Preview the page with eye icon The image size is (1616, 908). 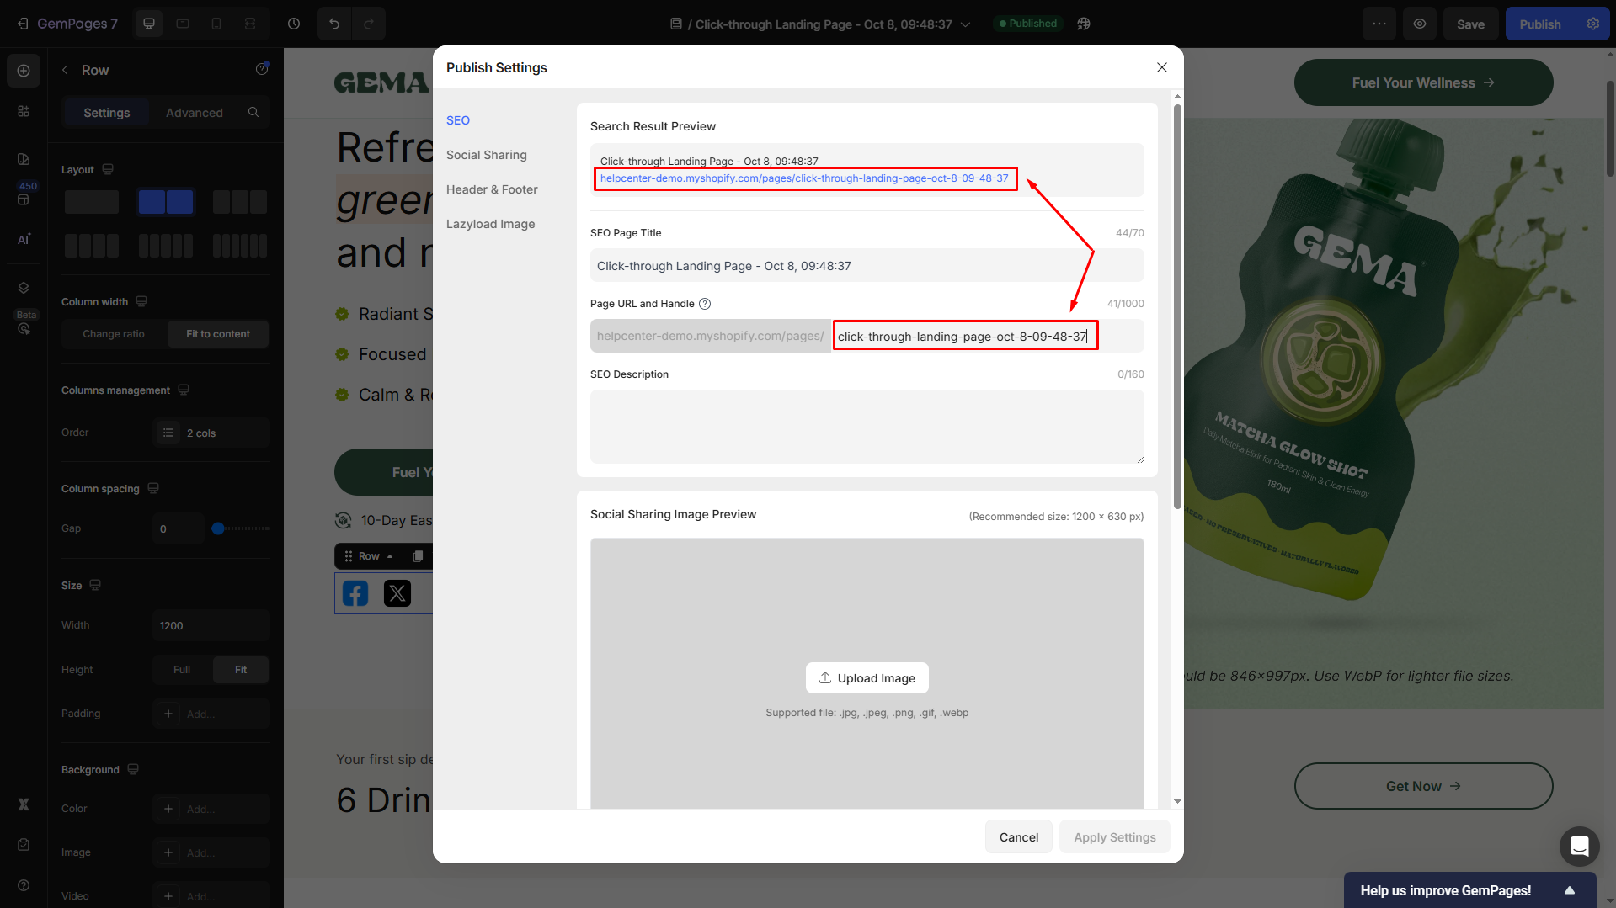[1420, 24]
